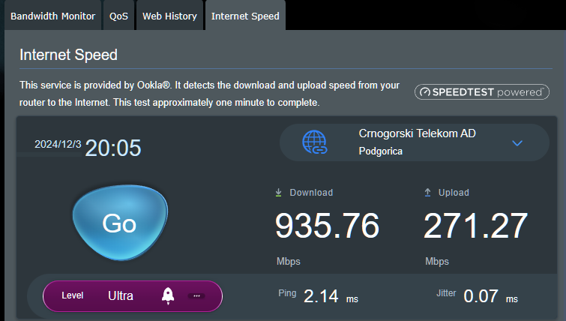
Task: Click the Podgorica server location text
Action: [x=381, y=151]
